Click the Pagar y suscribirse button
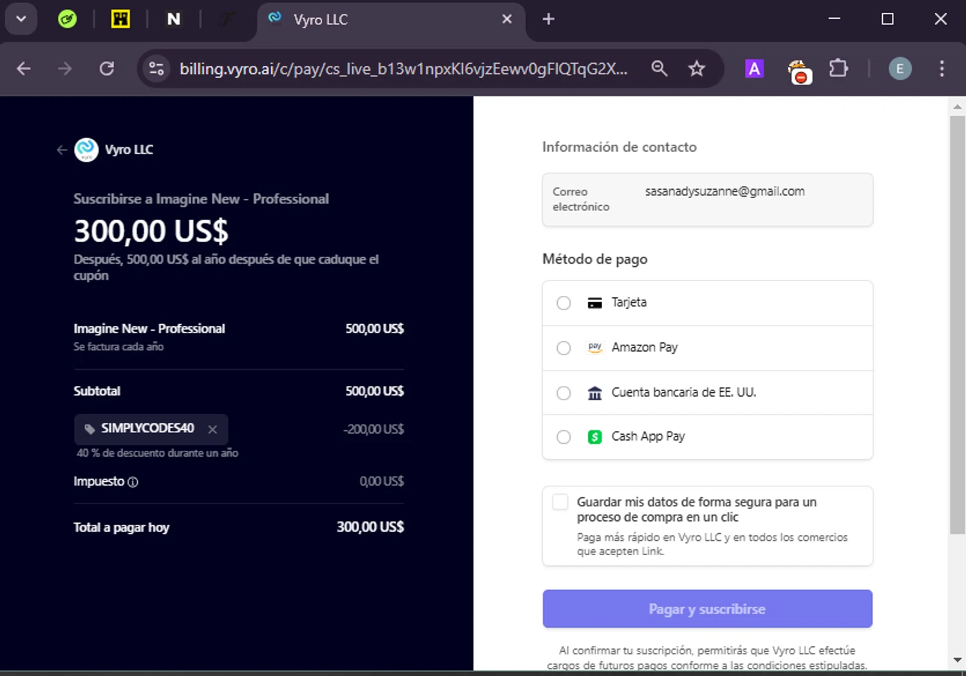This screenshot has width=966, height=676. pyautogui.click(x=707, y=608)
